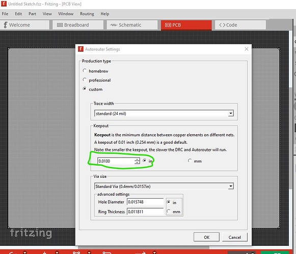Screen dimensions: 296x254
Task: Open the Help menu
Action: tap(105, 14)
